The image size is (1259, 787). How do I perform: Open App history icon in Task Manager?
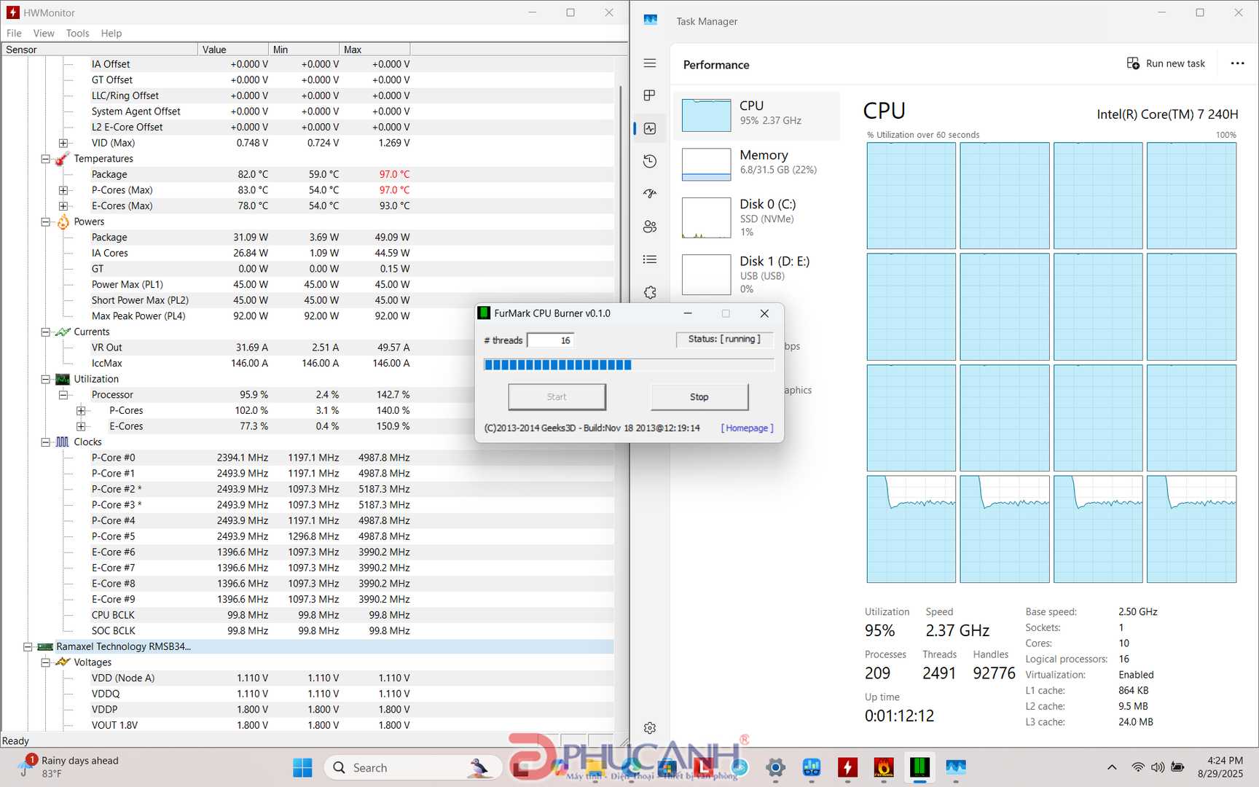coord(650,161)
